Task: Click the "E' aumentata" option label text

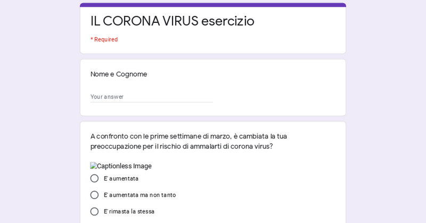Action: pyautogui.click(x=121, y=178)
